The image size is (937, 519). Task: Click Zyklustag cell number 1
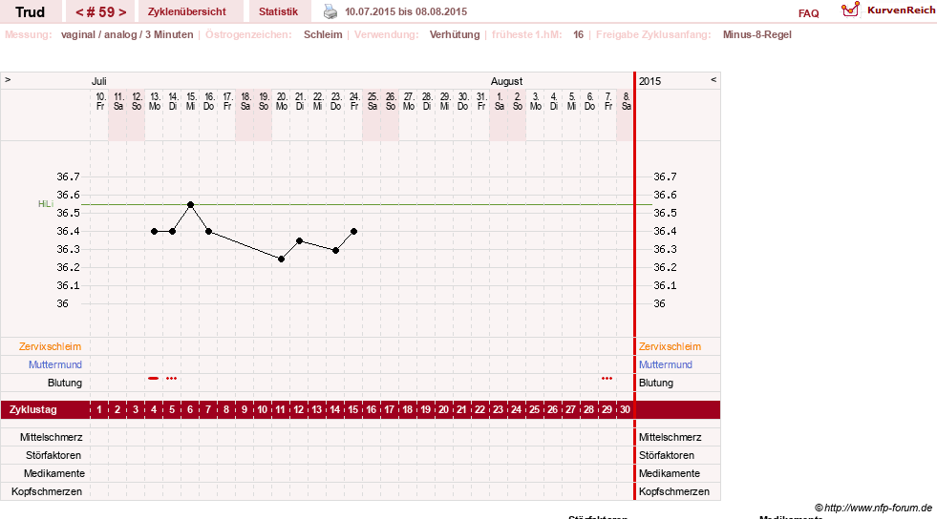coord(99,410)
